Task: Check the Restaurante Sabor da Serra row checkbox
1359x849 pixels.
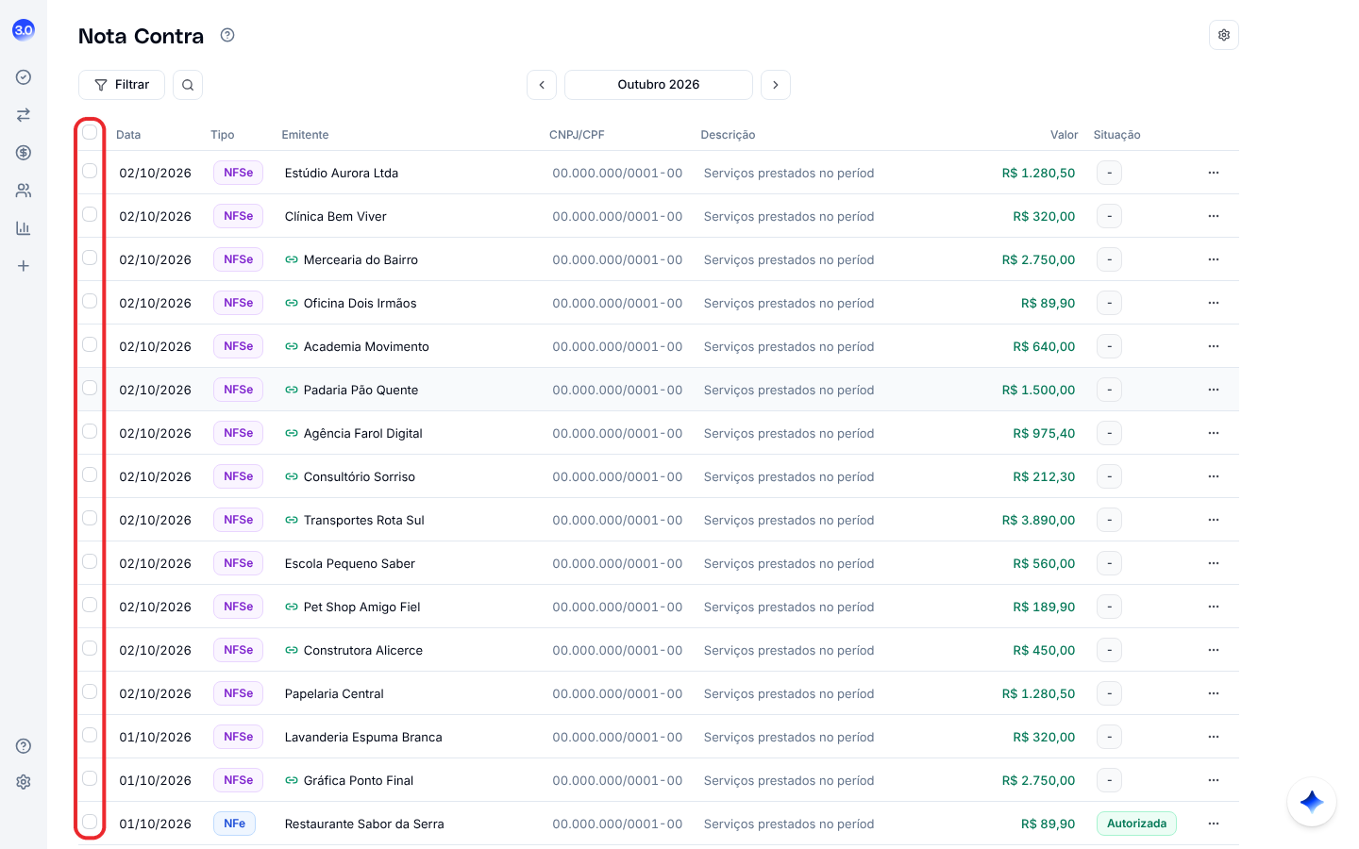Action: tap(90, 822)
